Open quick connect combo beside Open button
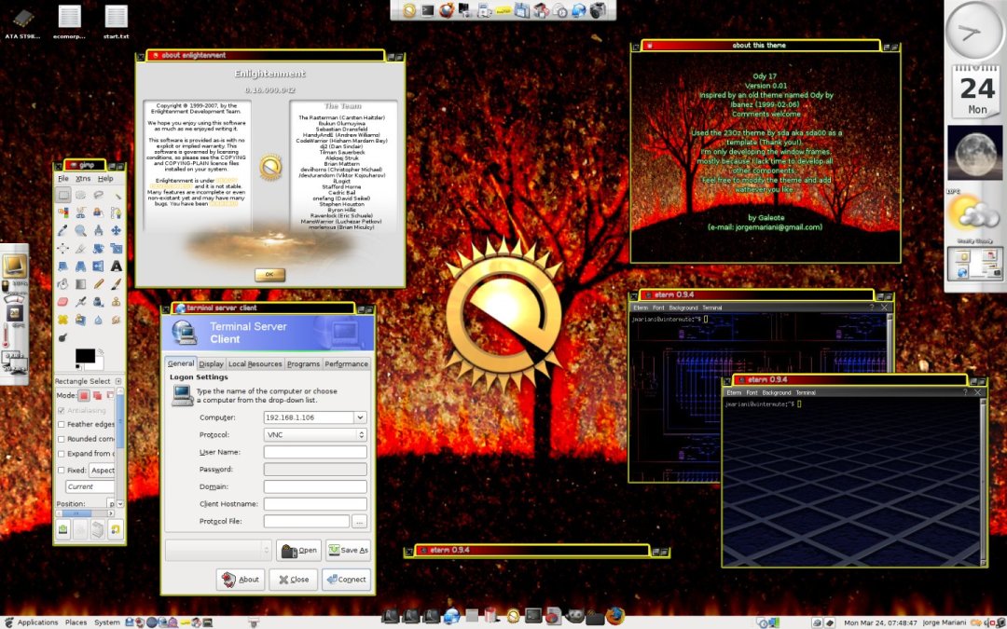Screen dimensions: 1007x629 point(218,550)
